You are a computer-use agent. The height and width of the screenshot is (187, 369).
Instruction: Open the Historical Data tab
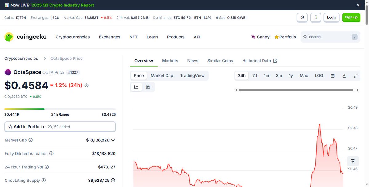tap(259, 61)
